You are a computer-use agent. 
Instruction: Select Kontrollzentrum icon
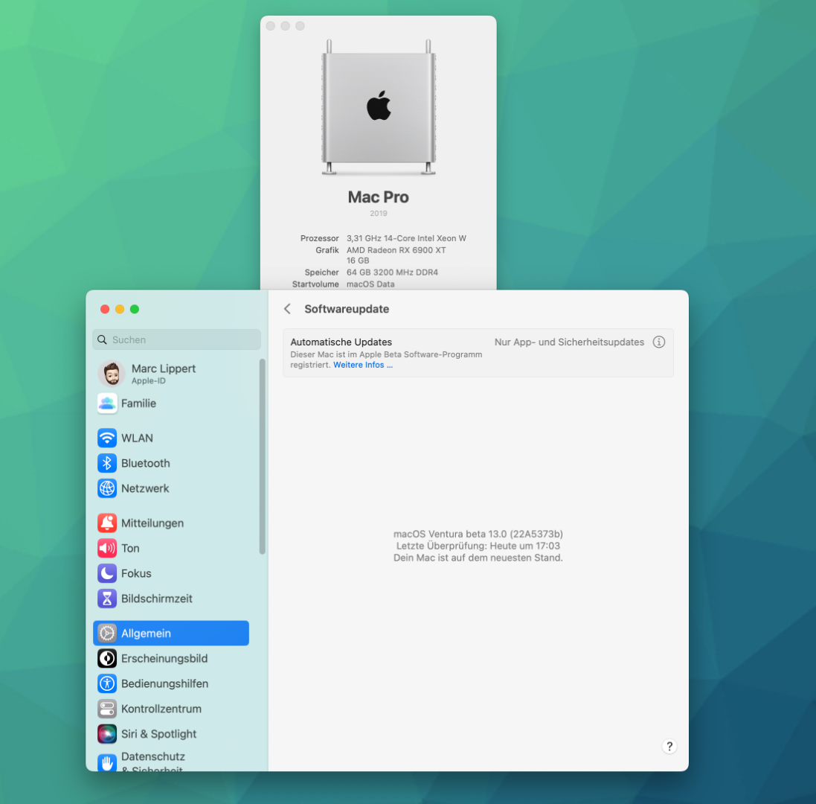(x=106, y=709)
